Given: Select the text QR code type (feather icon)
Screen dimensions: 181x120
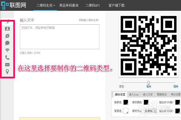Looking at the screenshot, I should pyautogui.click(x=7, y=22).
